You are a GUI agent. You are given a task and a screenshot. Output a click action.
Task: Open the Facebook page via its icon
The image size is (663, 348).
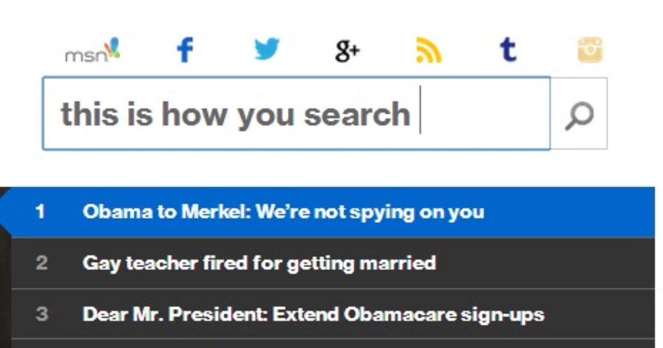pos(186,49)
